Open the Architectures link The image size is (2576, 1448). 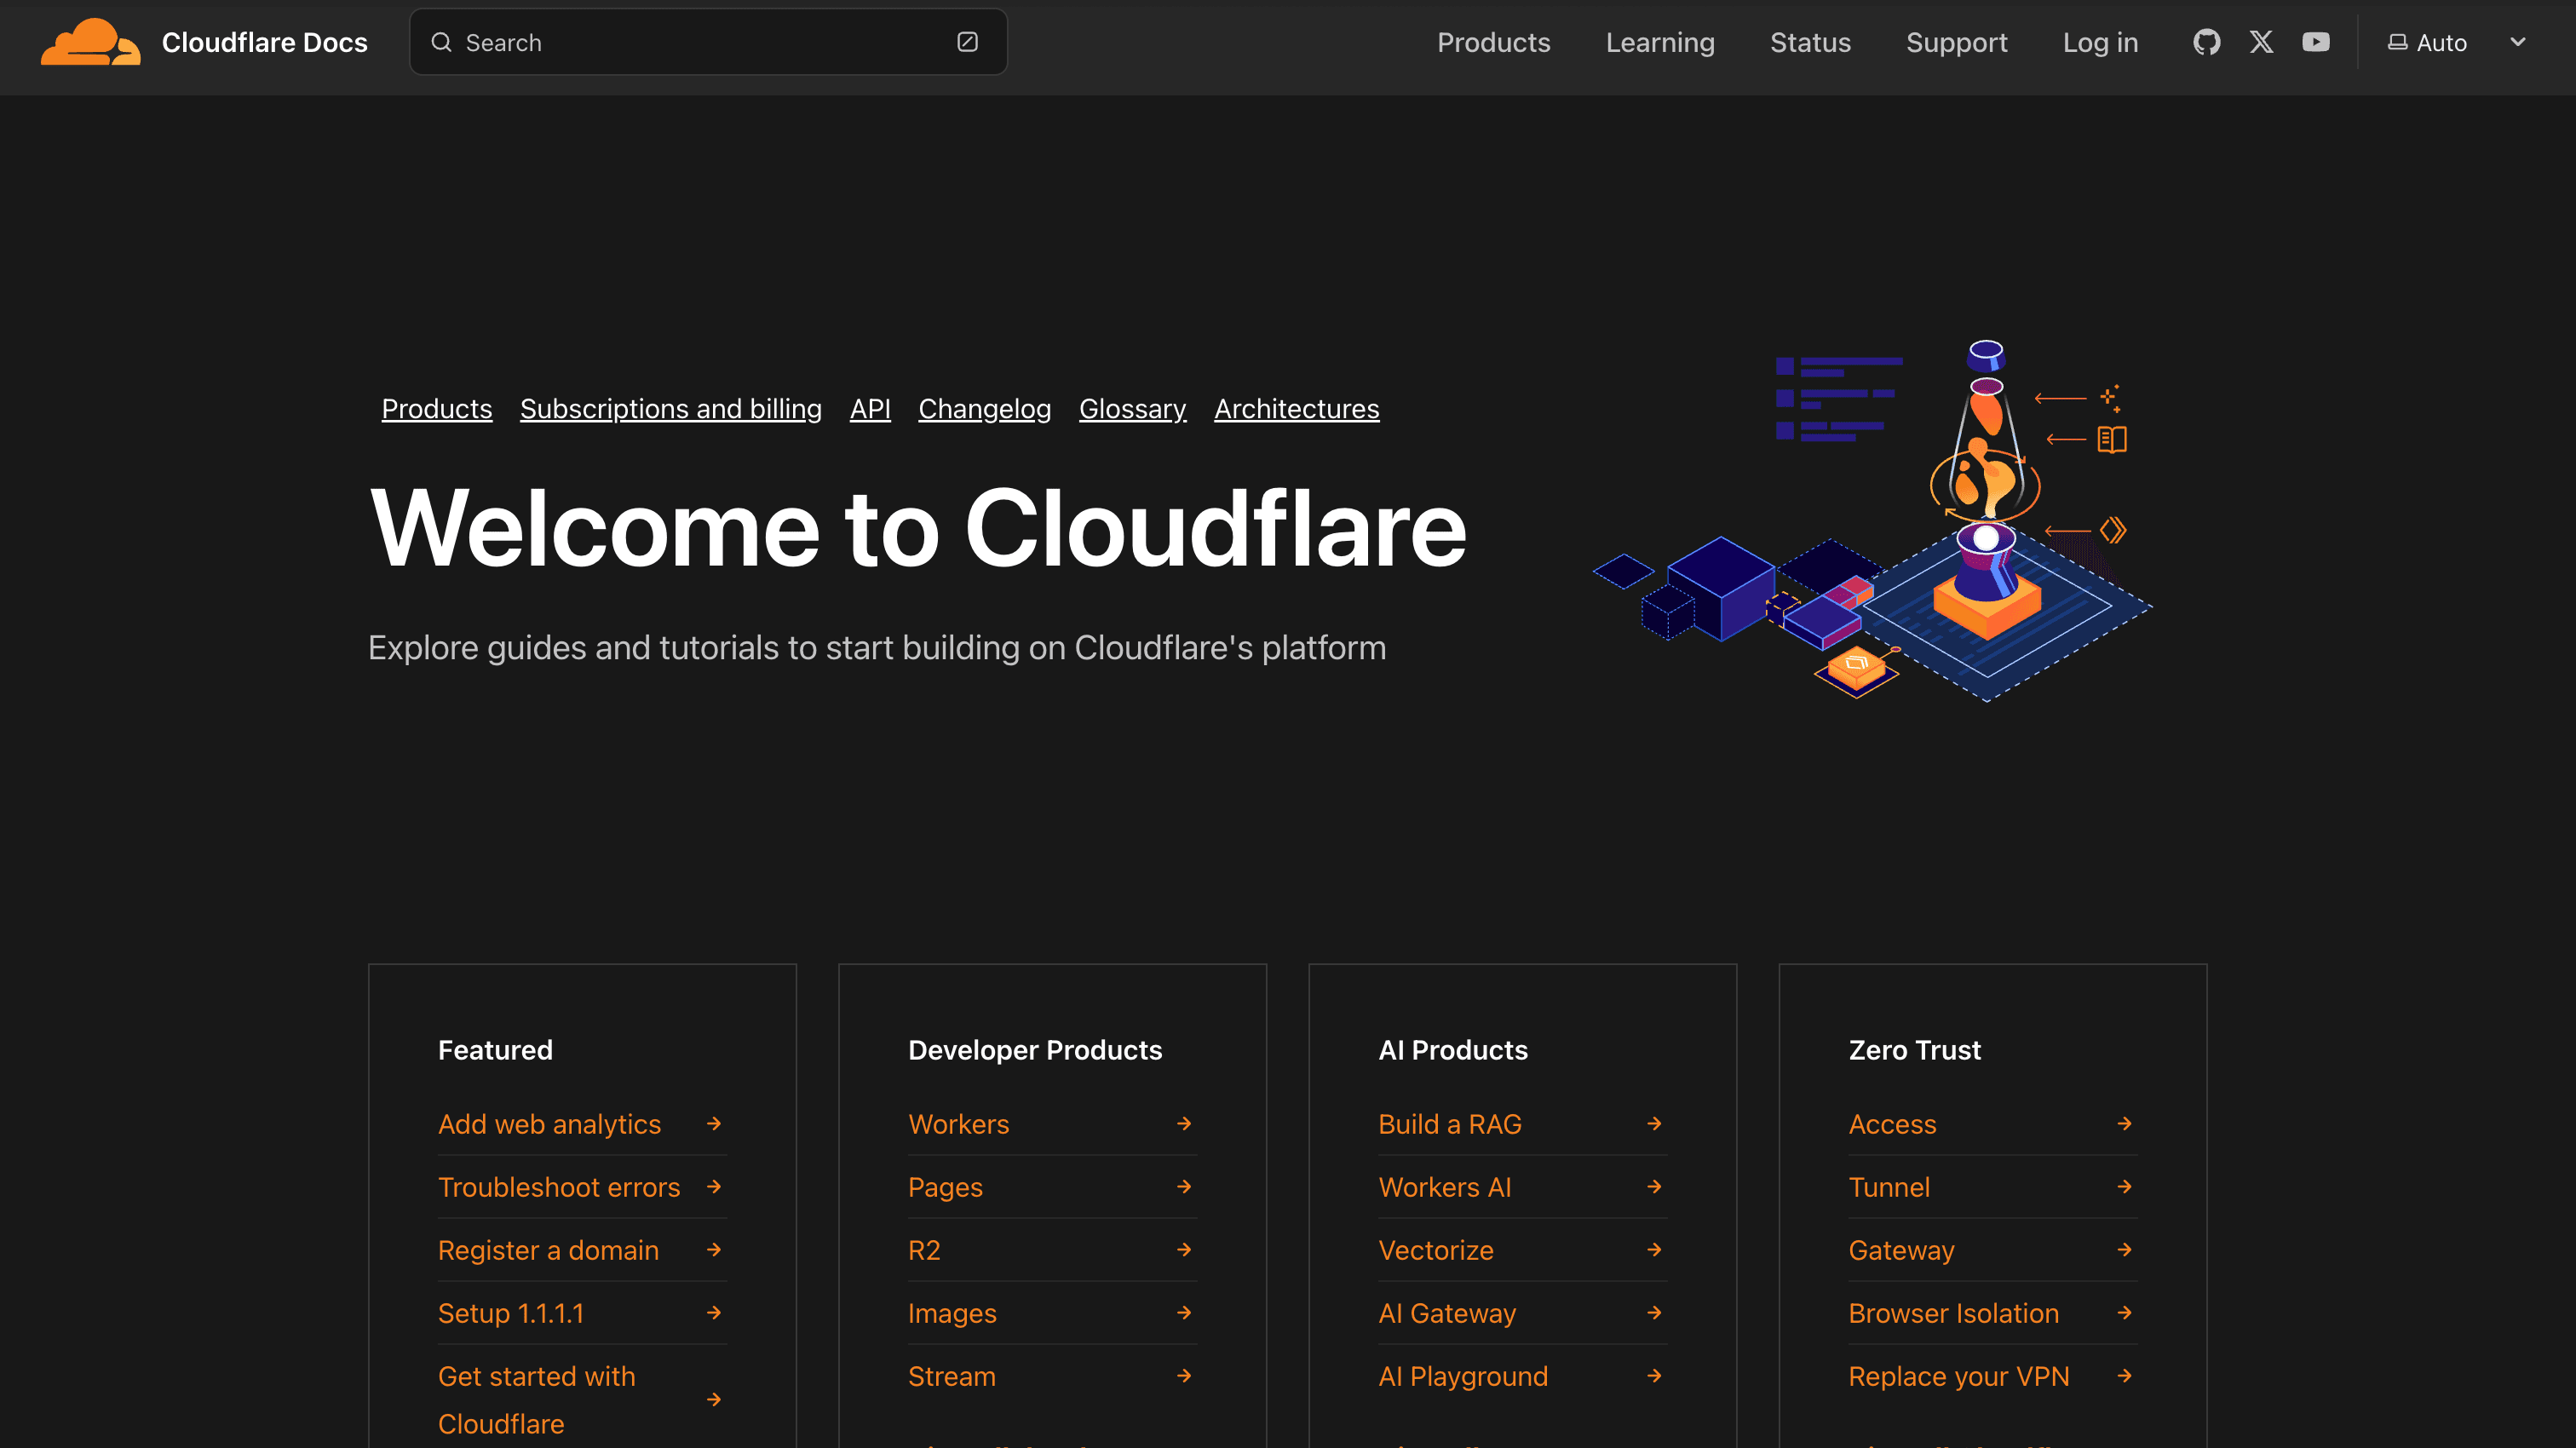pos(1297,409)
